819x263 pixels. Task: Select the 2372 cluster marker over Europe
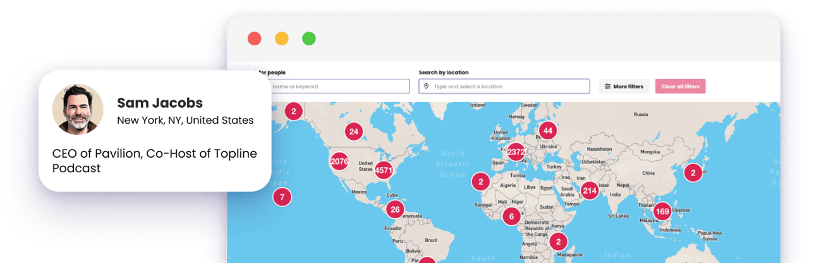click(516, 152)
